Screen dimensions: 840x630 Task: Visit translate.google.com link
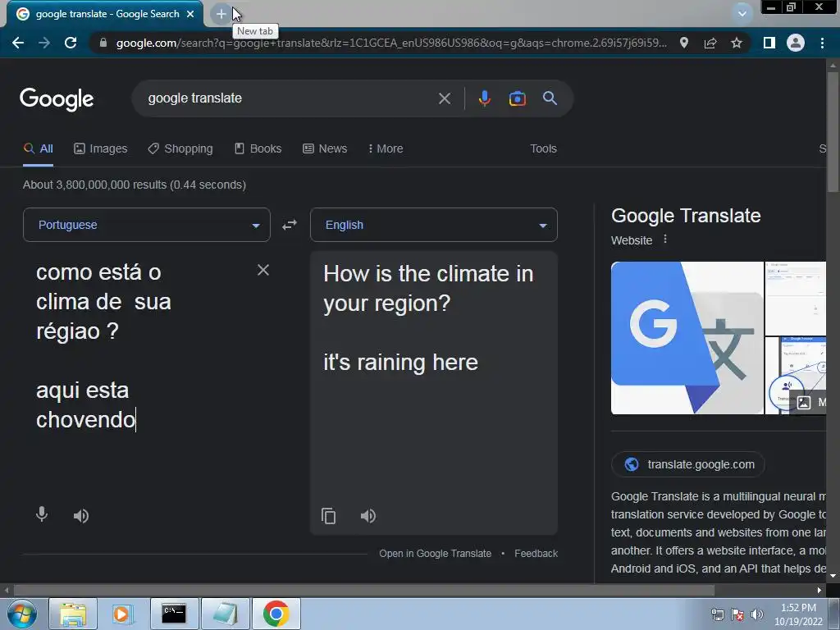688,464
